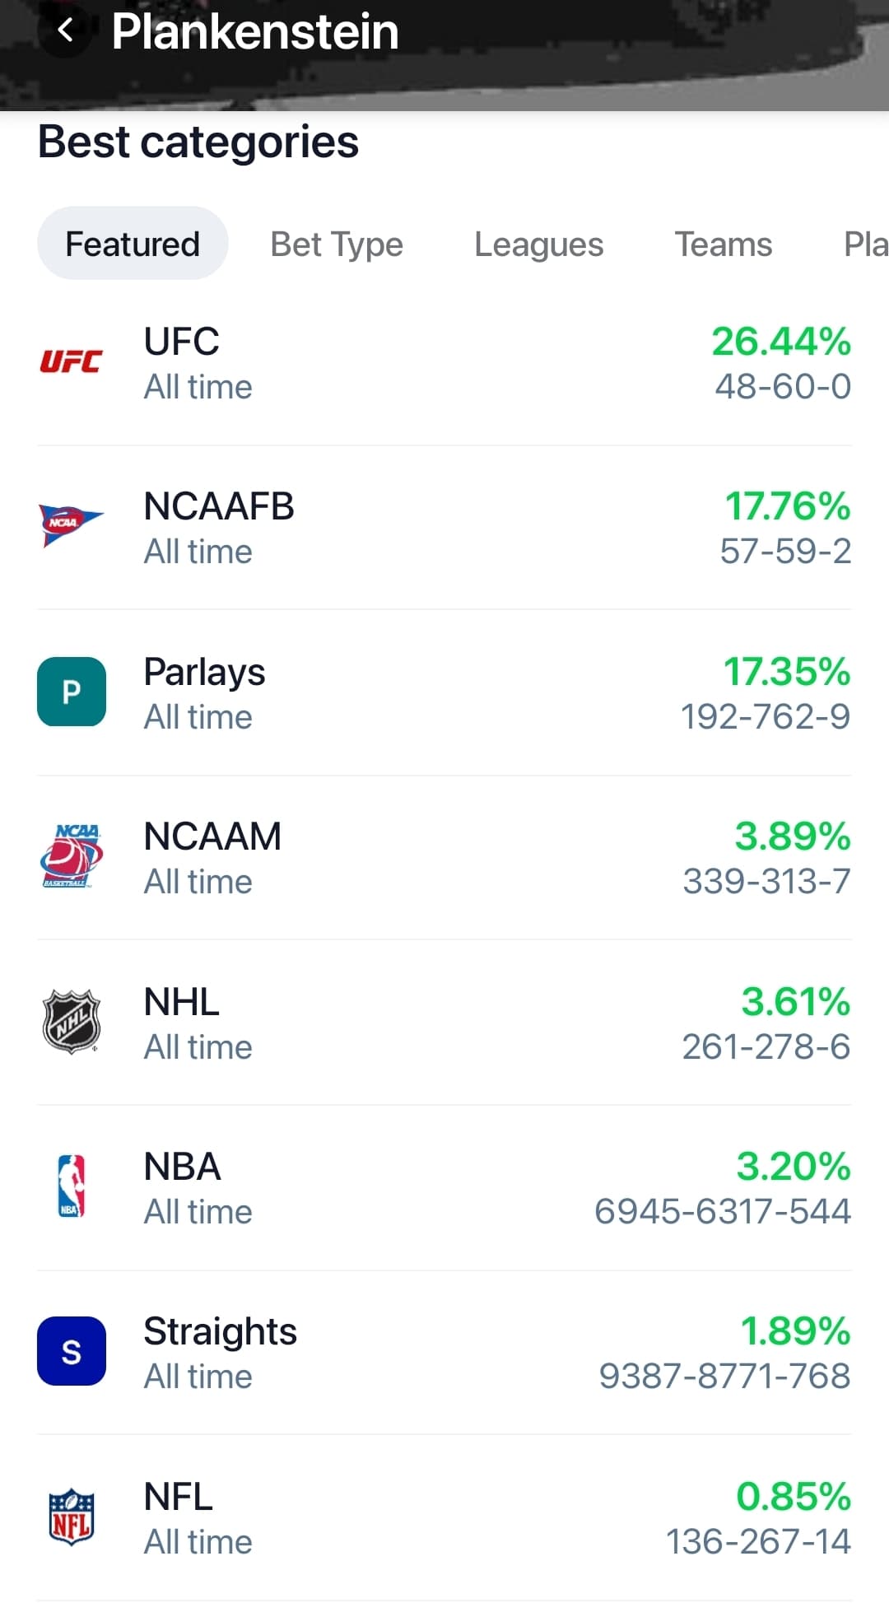889x1603 pixels.
Task: Tap the blue Straights S icon
Action: (72, 1351)
